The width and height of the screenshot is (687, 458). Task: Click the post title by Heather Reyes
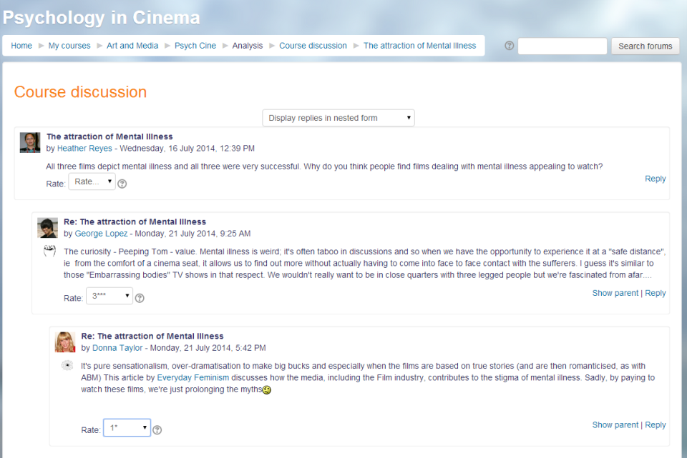pos(109,136)
